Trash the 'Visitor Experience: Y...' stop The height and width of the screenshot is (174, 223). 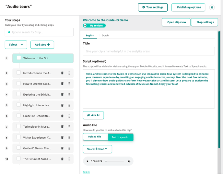coord(62,137)
